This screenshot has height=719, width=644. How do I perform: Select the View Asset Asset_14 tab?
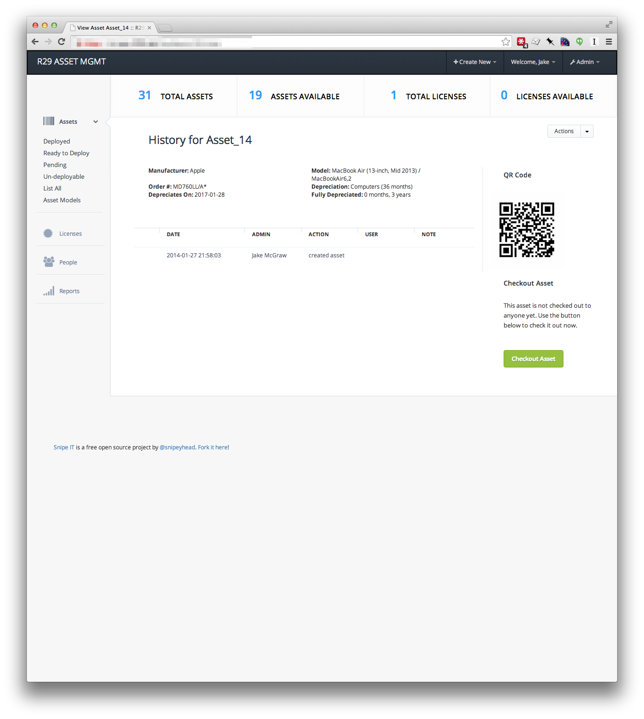coord(110,28)
